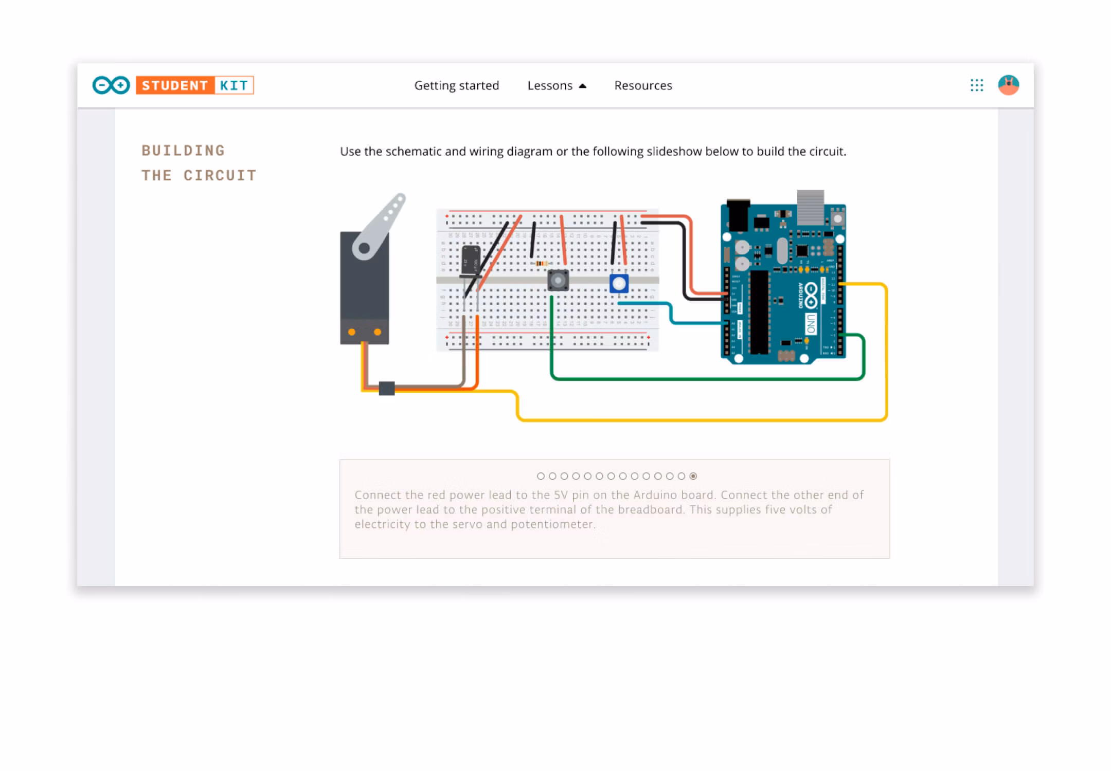Select the first slideshow dot
This screenshot has height=771, width=1111.
pos(540,476)
